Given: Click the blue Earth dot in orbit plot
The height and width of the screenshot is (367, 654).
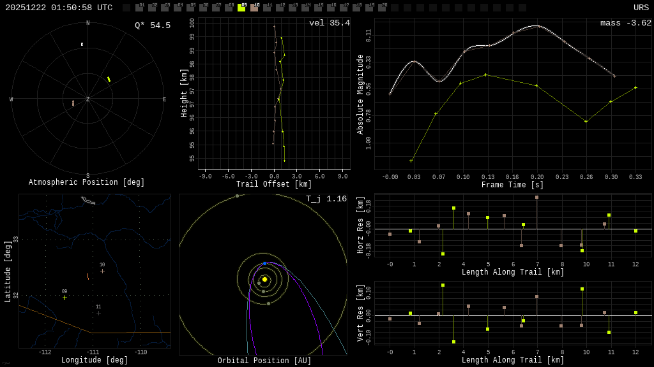Looking at the screenshot, I should (265, 263).
